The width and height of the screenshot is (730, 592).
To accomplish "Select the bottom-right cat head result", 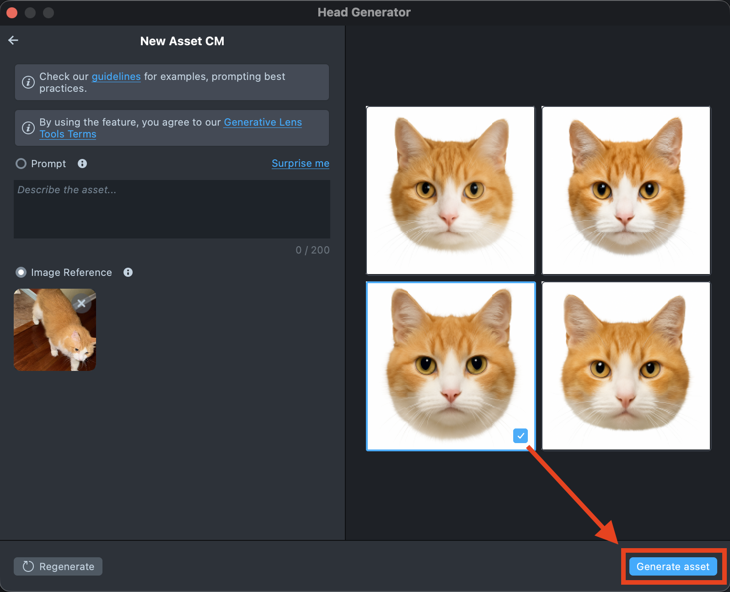I will 626,366.
